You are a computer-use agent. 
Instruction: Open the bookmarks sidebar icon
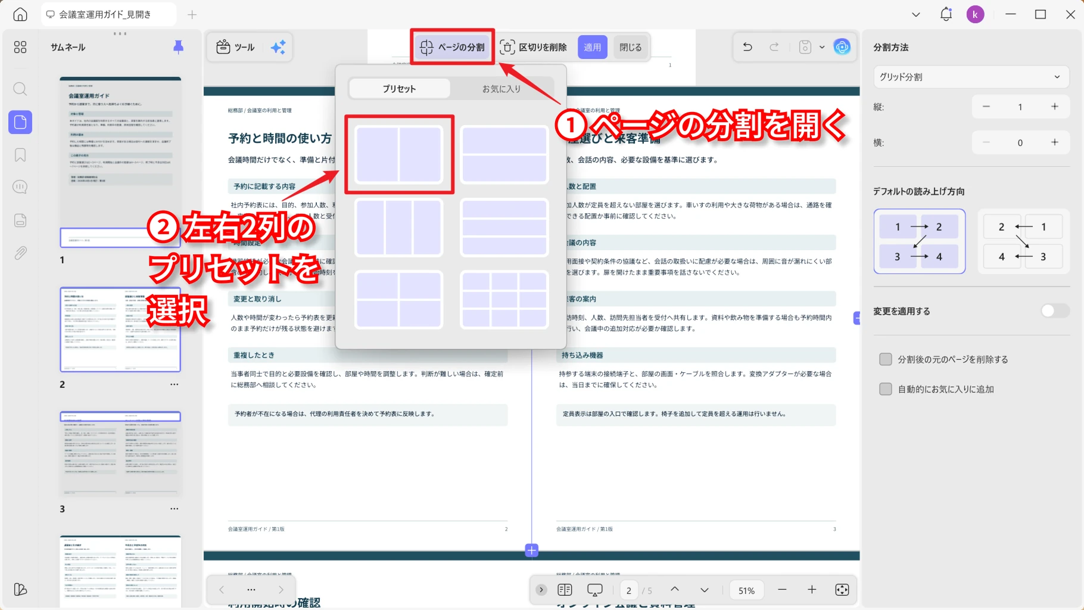(20, 155)
